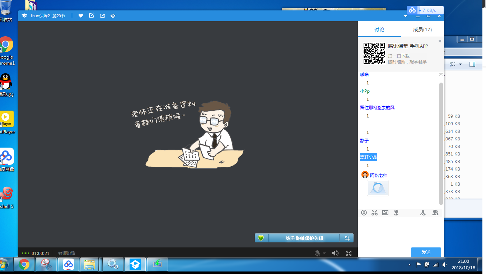Expand the microphone options arrow
Screen dimensions: 486x274
click(x=324, y=253)
